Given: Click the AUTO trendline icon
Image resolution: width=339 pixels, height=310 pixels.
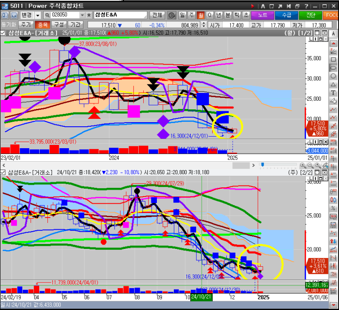Looking at the screenshot, I should point(333,249).
